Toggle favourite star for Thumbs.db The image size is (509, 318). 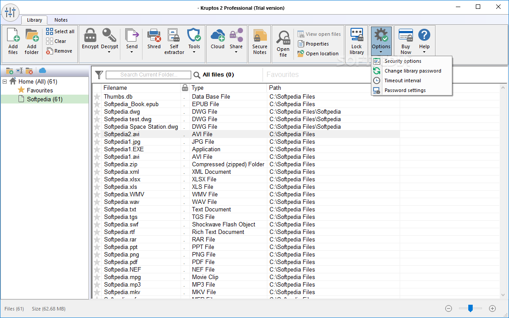click(x=97, y=97)
